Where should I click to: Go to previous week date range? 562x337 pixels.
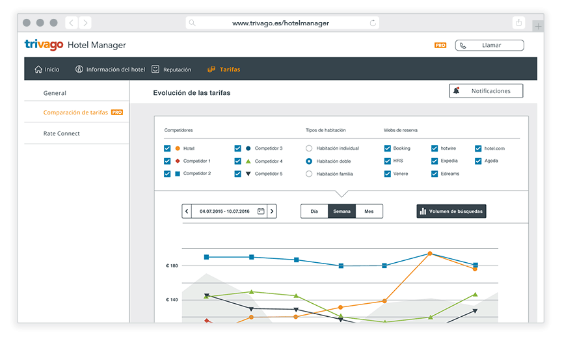point(187,211)
